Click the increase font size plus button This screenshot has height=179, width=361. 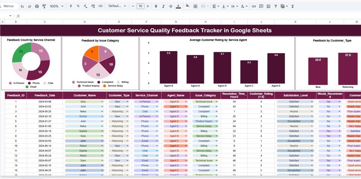(148, 6)
